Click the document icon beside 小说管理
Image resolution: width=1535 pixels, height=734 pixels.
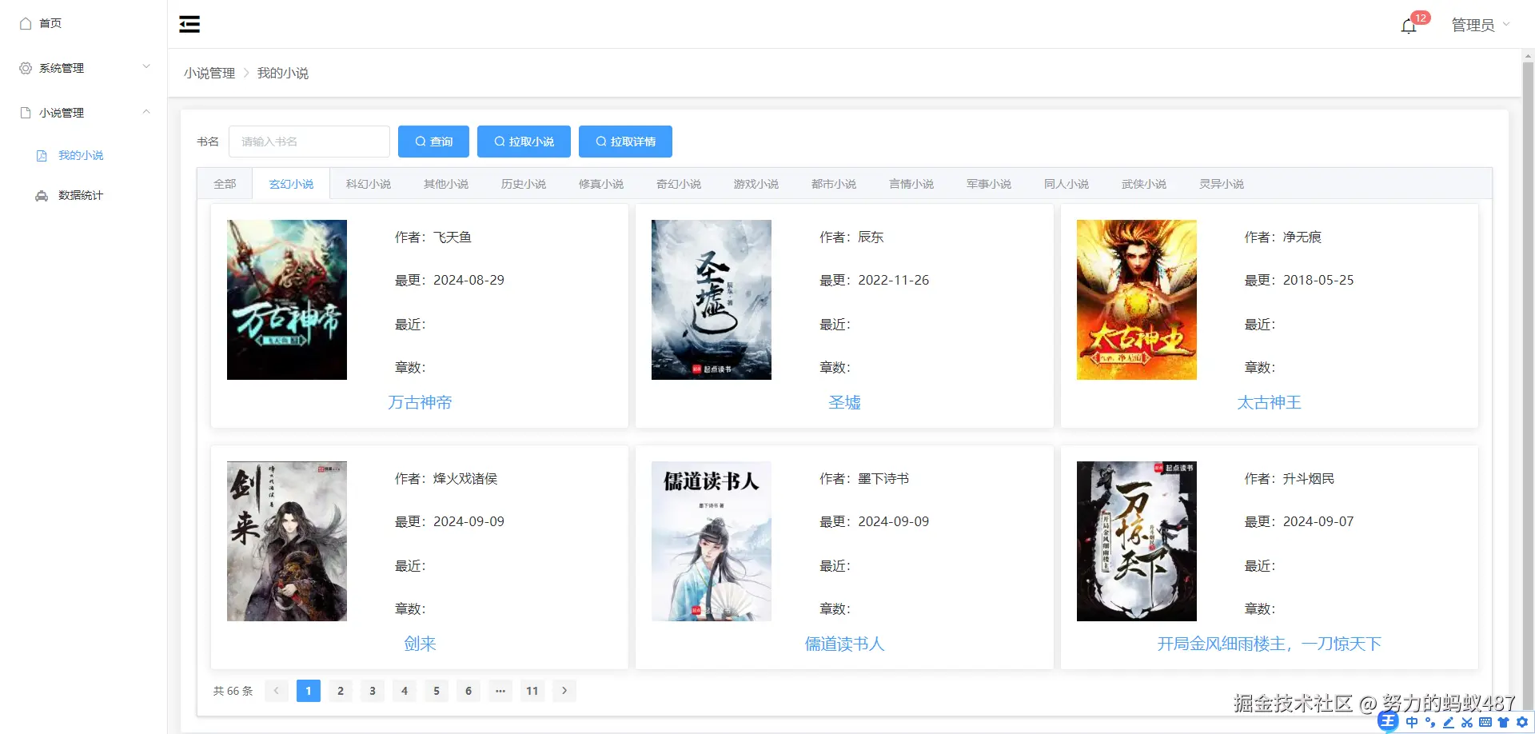pos(26,113)
